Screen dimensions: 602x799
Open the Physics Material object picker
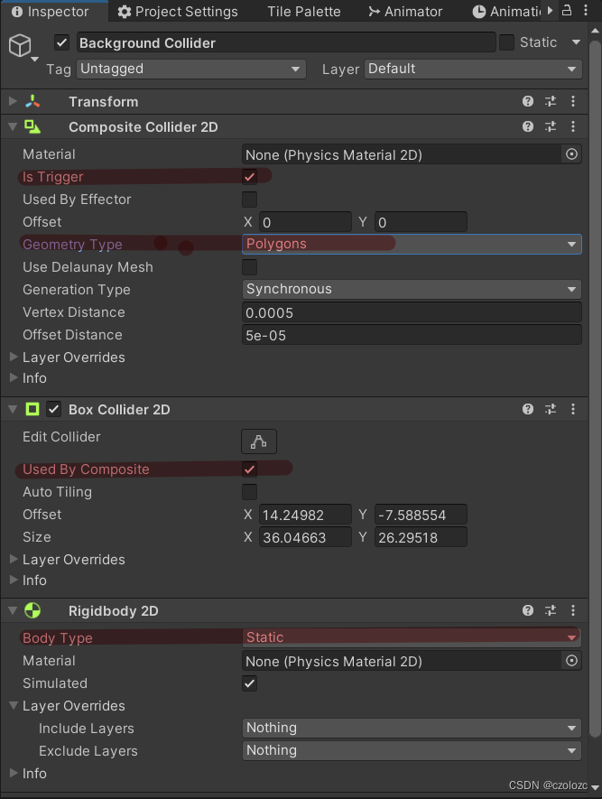571,154
